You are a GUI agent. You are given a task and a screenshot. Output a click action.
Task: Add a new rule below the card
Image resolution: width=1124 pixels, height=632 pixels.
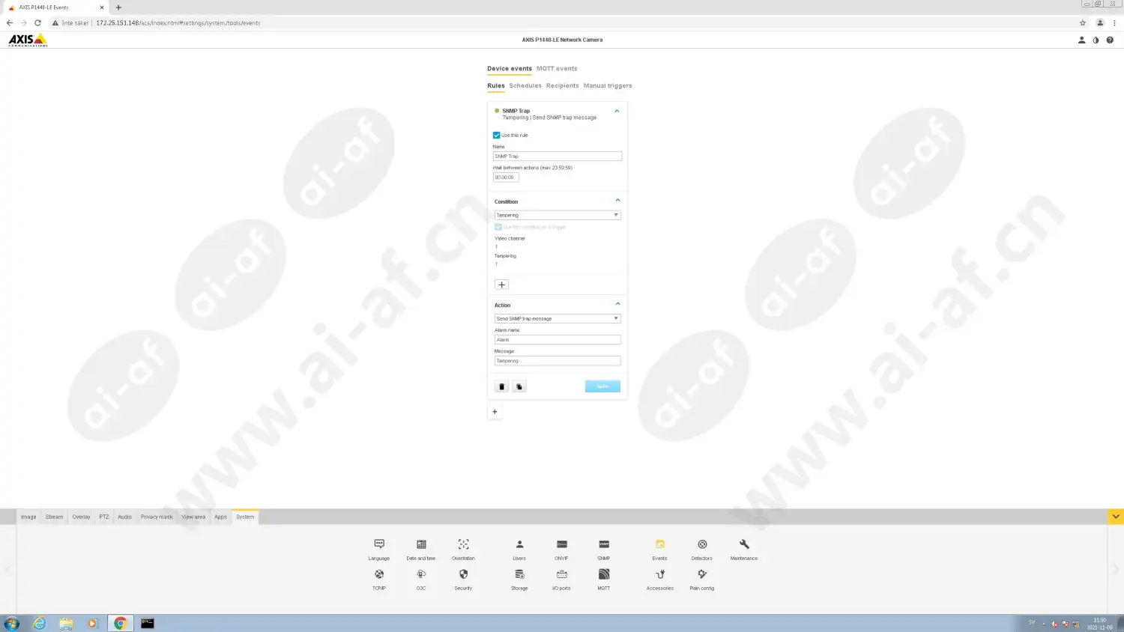pyautogui.click(x=495, y=412)
